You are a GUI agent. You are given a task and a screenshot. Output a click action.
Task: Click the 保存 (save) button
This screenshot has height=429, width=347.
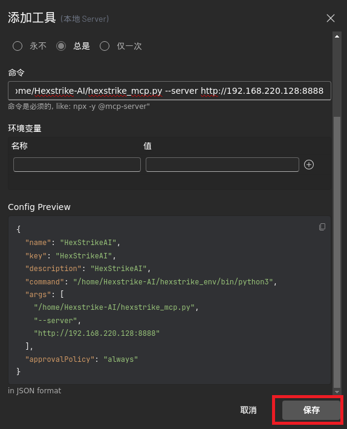(x=311, y=410)
